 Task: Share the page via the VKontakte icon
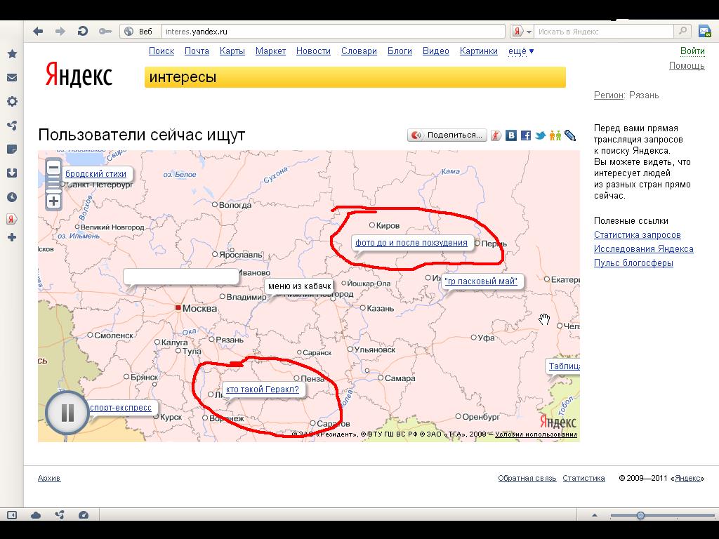512,135
